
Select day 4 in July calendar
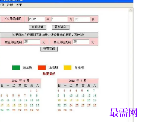tap(76, 91)
